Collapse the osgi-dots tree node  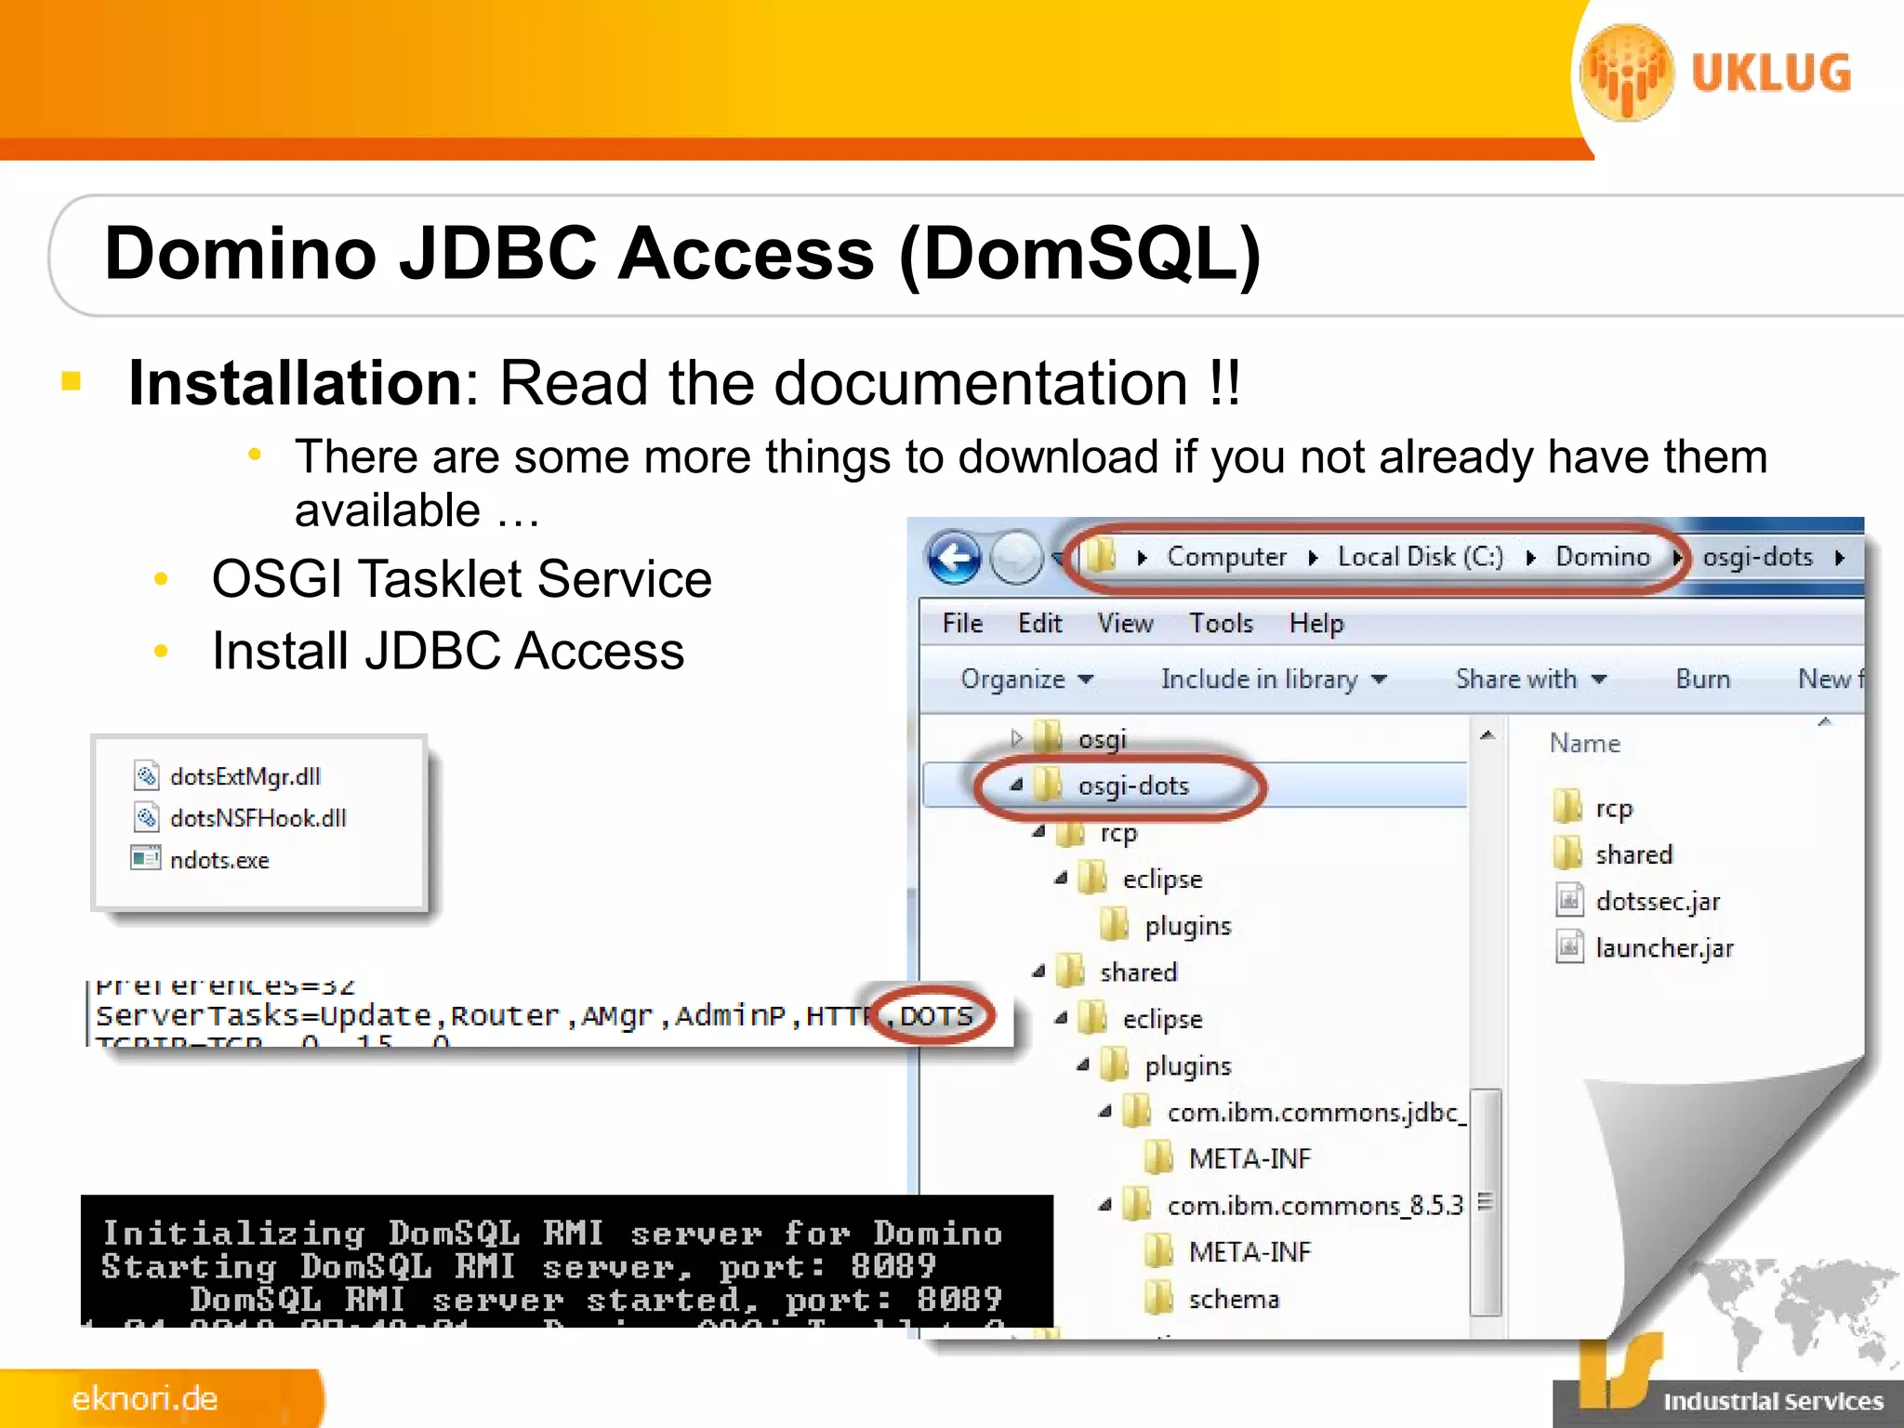[x=1016, y=786]
